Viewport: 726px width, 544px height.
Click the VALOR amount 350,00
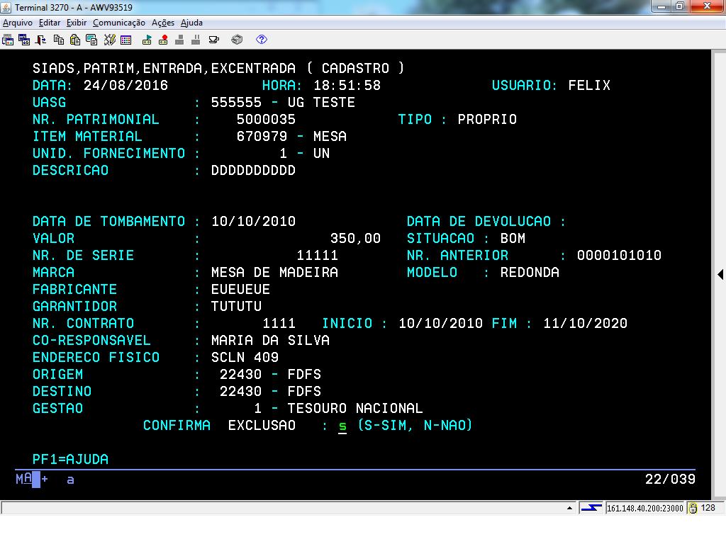pos(355,238)
